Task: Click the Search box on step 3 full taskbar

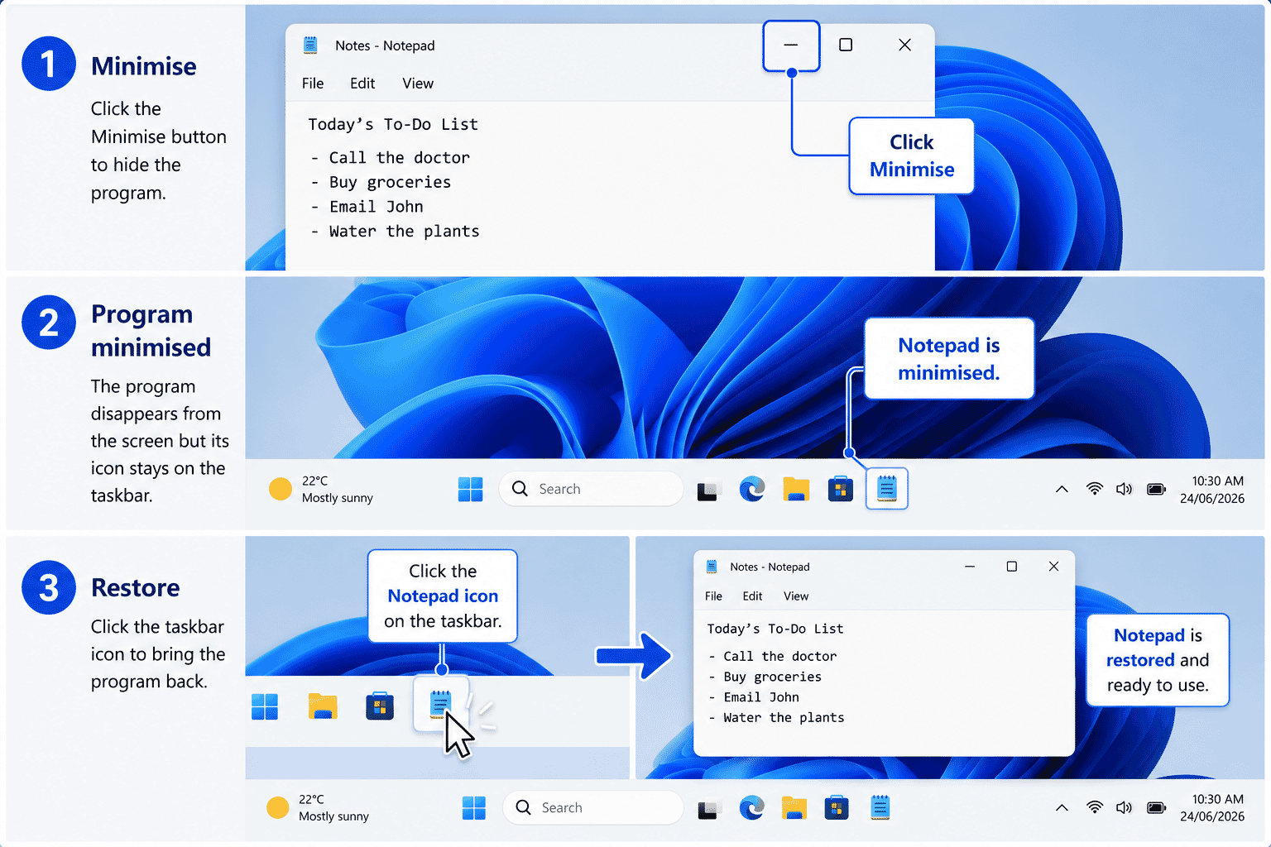Action: (x=592, y=807)
